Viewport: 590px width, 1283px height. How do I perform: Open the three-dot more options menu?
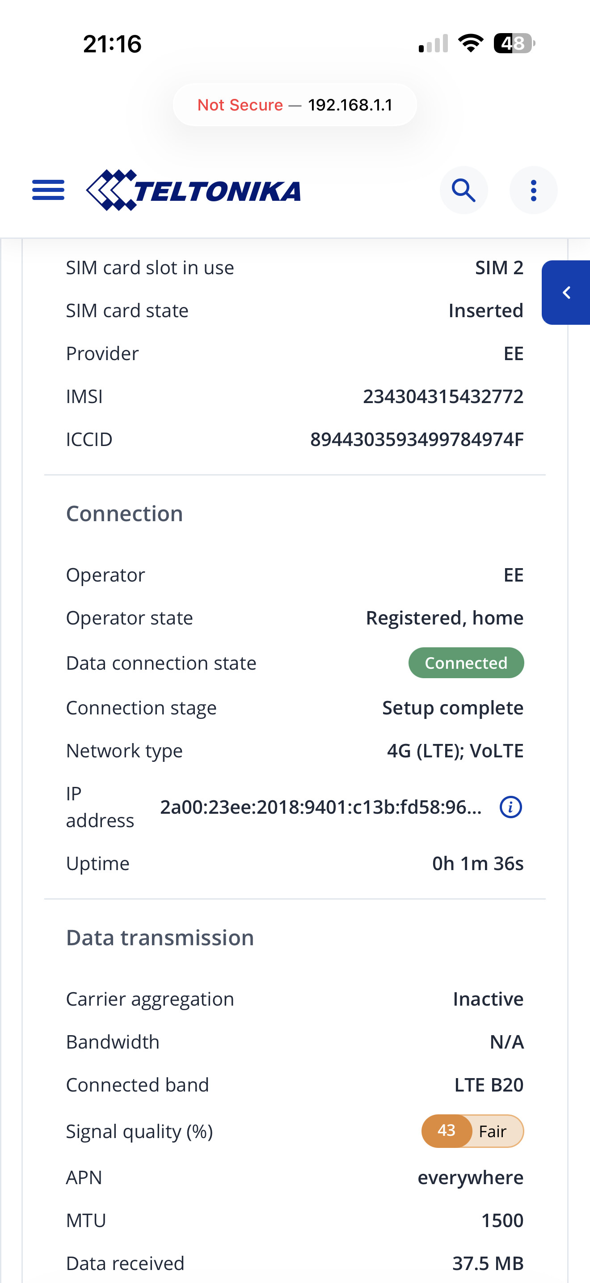pyautogui.click(x=533, y=190)
